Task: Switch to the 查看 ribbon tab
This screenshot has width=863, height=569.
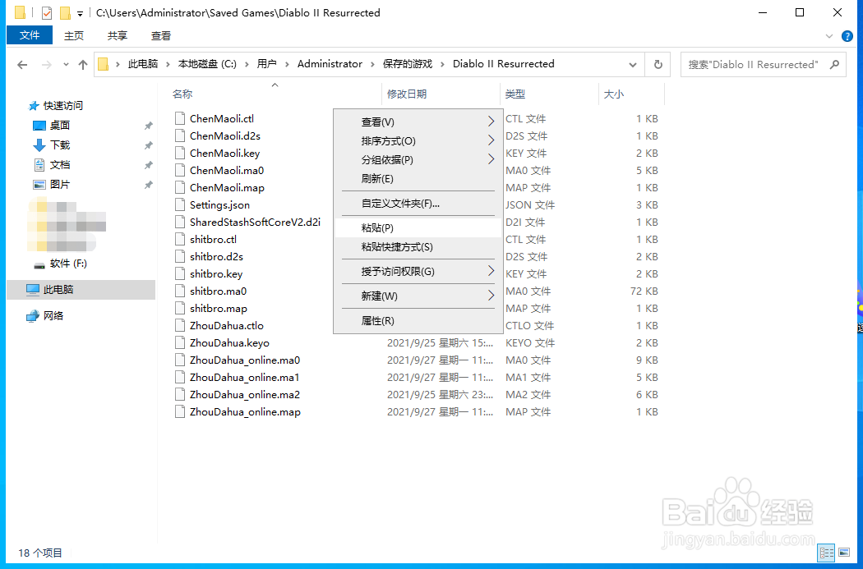Action: coord(161,36)
